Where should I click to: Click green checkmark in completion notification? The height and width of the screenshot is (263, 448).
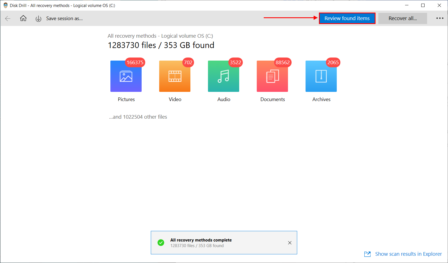tap(161, 243)
